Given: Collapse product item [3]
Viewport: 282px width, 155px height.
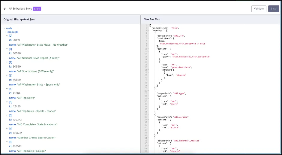Looking at the screenshot, I should [x=7, y=76].
